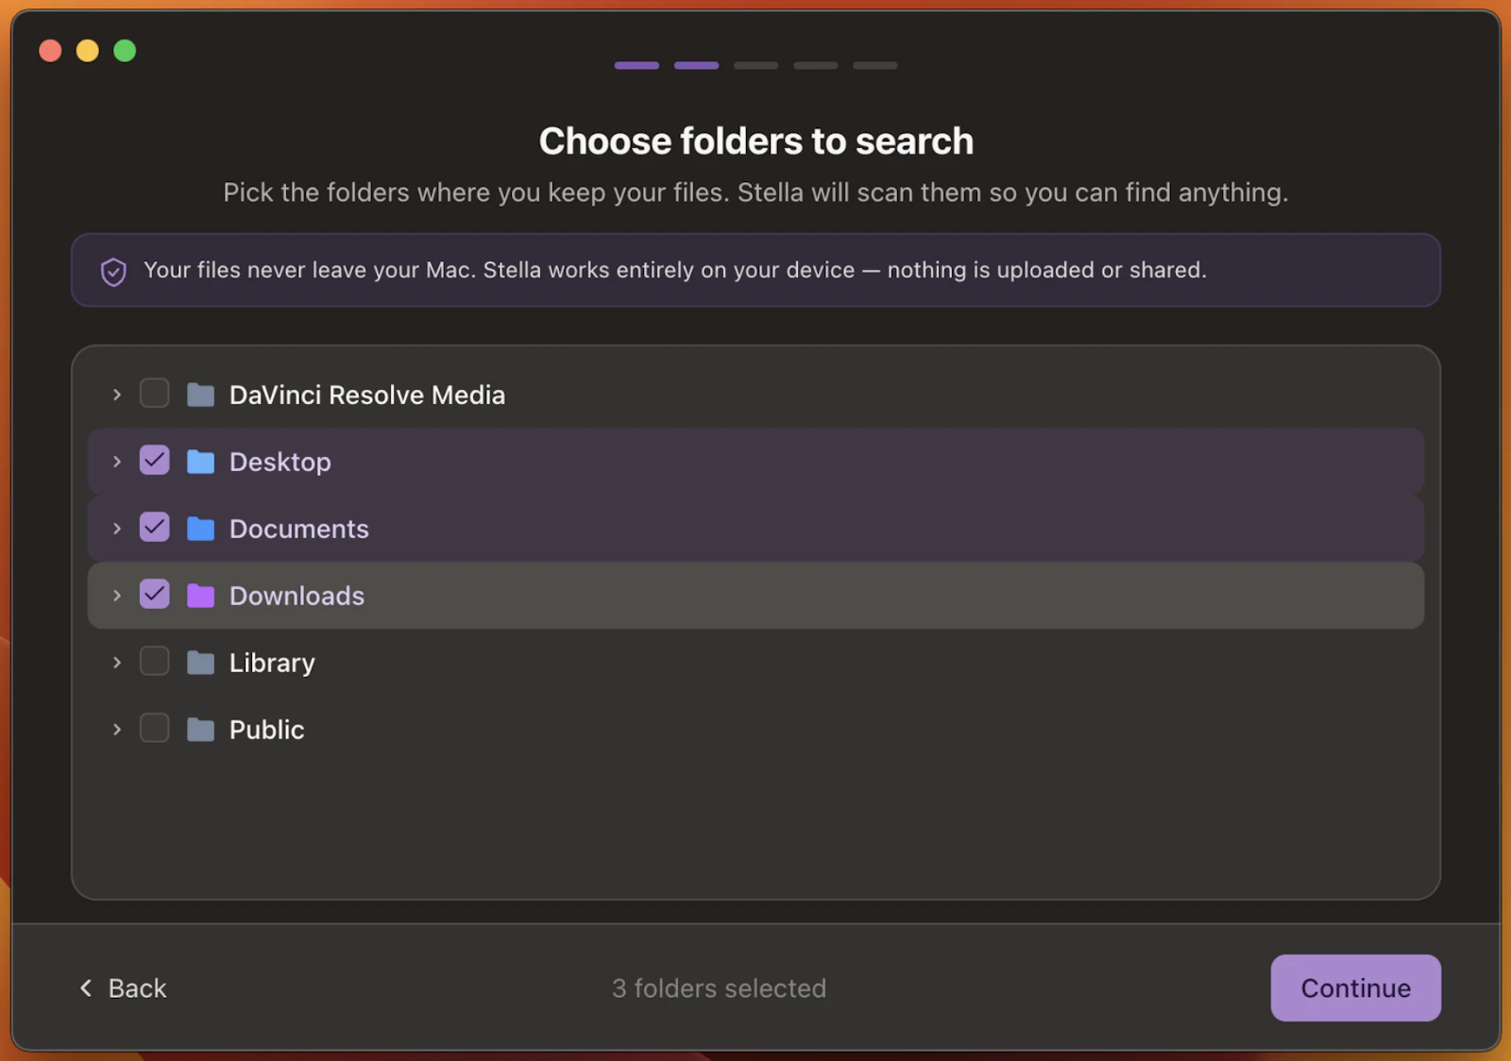Click the third onboarding progress step indicator

[x=755, y=65]
